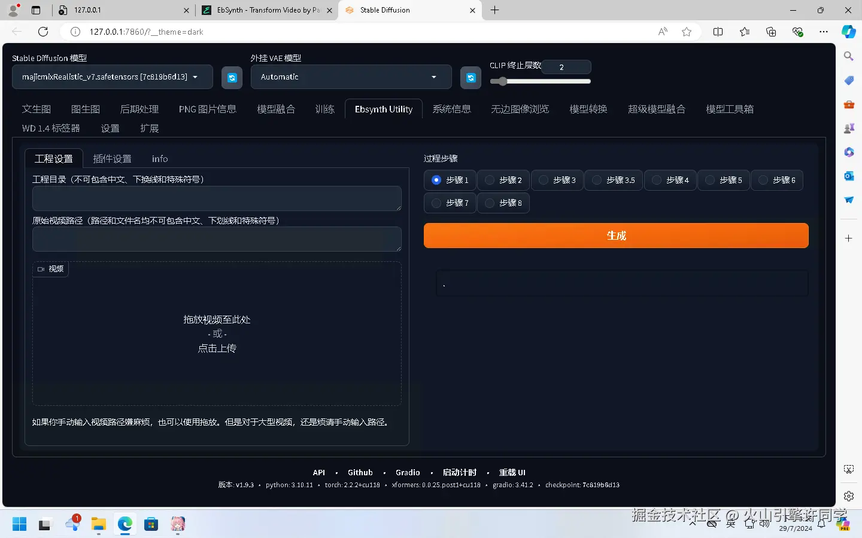
Task: Toggle the browser split screen icon
Action: click(718, 32)
